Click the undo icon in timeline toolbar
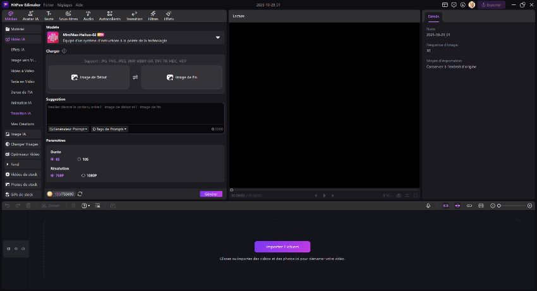This screenshot has height=291, width=537. pos(8,206)
